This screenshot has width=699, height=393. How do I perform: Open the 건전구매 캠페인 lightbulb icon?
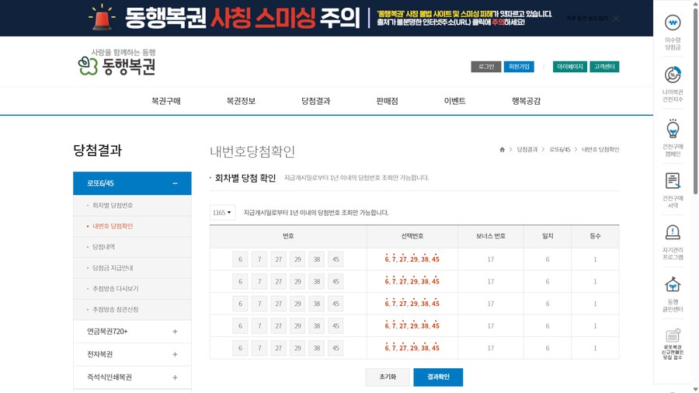click(673, 129)
